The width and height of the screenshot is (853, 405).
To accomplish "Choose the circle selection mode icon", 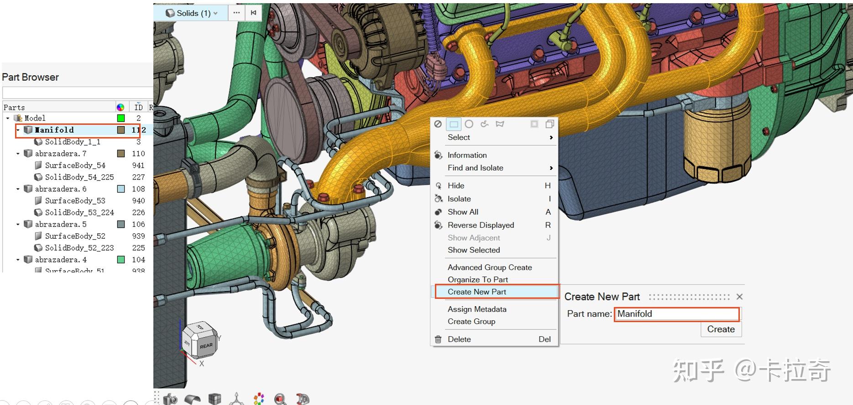I will [469, 124].
